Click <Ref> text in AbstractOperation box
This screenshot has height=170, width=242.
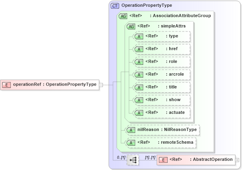[176, 159]
